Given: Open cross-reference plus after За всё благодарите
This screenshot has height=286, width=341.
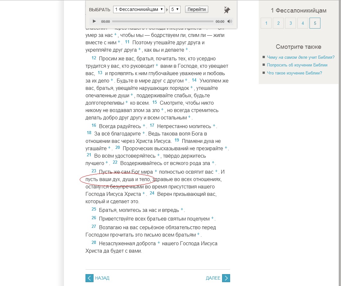Looking at the screenshot, I should [144, 133].
